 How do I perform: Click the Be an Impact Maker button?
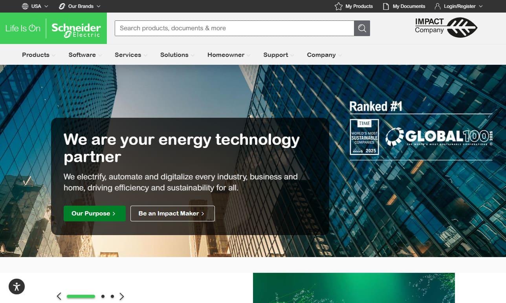pyautogui.click(x=172, y=213)
